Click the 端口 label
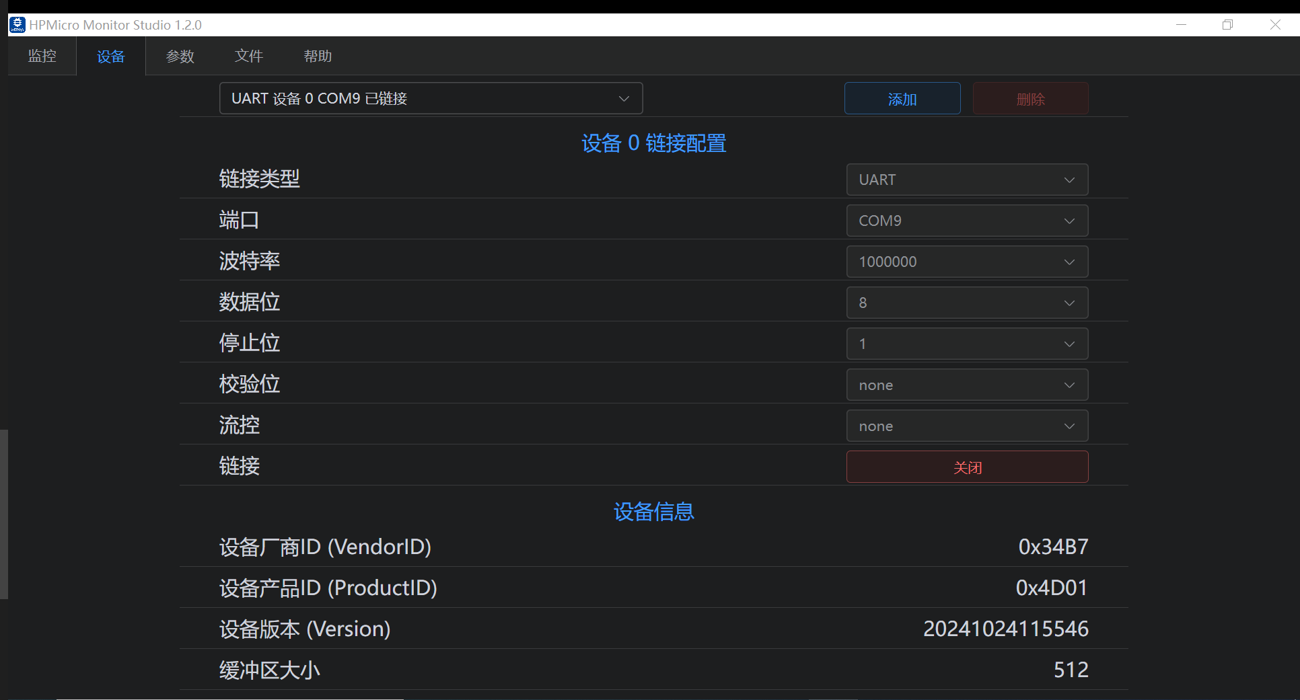1300x700 pixels. click(240, 220)
